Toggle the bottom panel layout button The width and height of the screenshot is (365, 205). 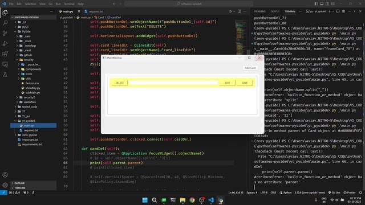click(322, 4)
